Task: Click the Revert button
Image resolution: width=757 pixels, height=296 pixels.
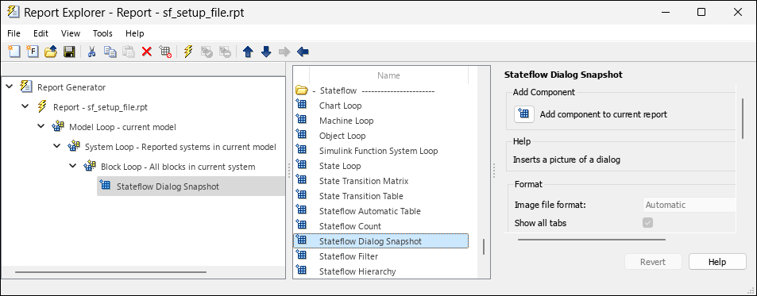Action: click(x=653, y=262)
